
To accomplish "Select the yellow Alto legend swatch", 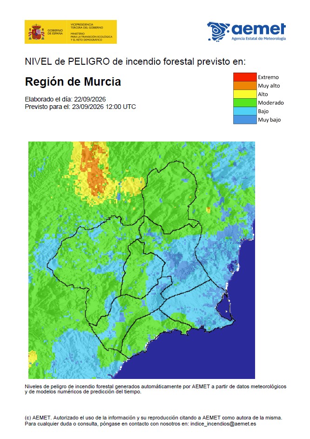I will click(245, 94).
